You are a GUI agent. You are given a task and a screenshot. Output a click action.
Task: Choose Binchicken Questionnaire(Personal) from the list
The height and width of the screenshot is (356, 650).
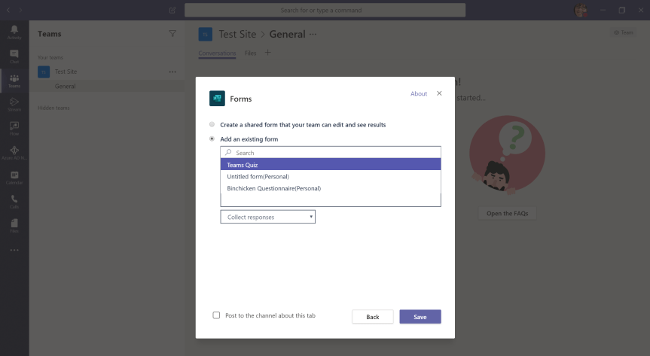[x=273, y=188]
